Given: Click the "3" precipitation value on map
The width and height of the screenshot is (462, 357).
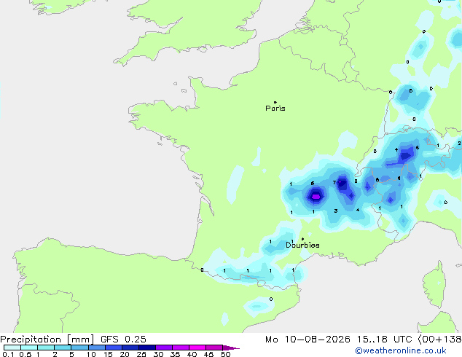Looking at the screenshot, I should pos(336,211).
